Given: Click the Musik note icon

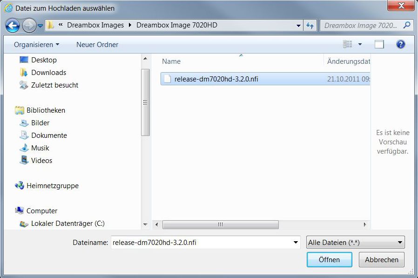Looking at the screenshot, I should [x=24, y=148].
